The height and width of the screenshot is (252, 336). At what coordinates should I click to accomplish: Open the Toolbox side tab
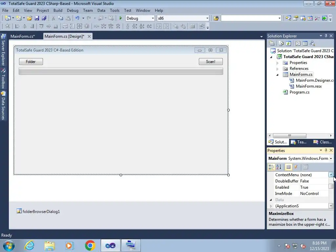click(x=3, y=79)
